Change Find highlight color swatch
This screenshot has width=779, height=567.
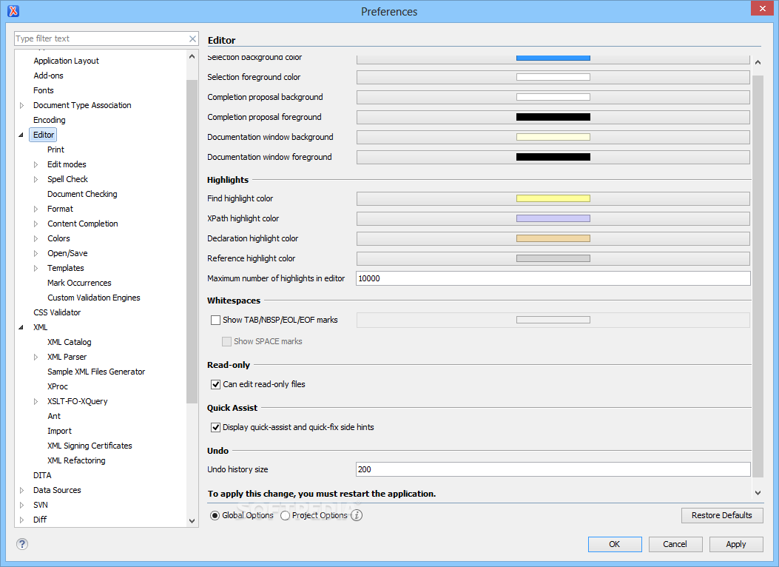click(553, 199)
